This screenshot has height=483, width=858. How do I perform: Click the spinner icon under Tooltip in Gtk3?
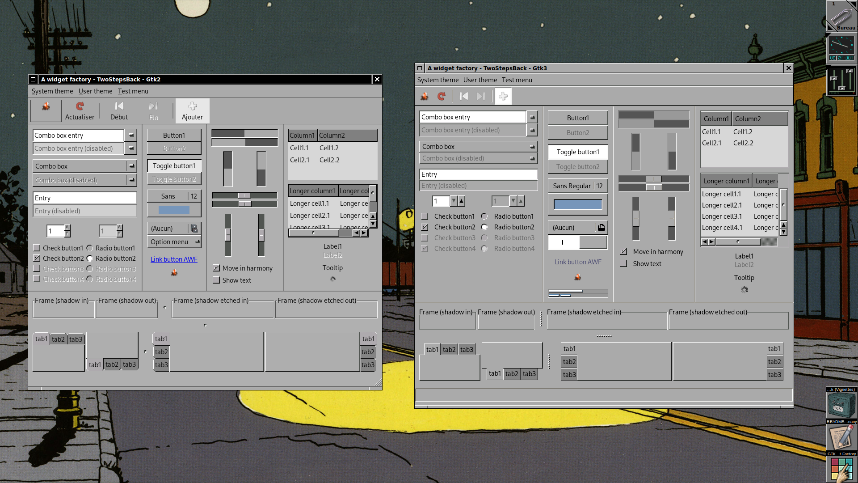[x=744, y=290]
